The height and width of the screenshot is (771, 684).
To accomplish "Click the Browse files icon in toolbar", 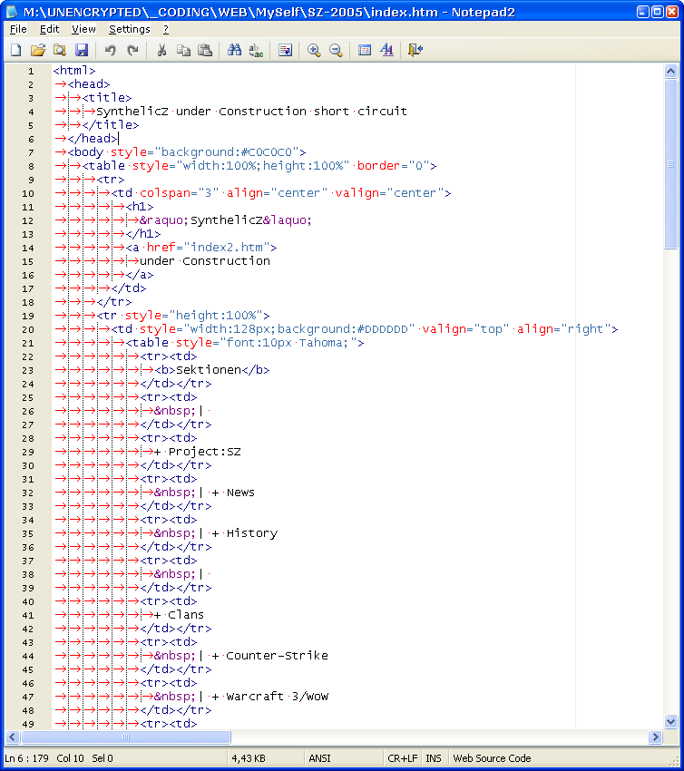I will pos(60,50).
